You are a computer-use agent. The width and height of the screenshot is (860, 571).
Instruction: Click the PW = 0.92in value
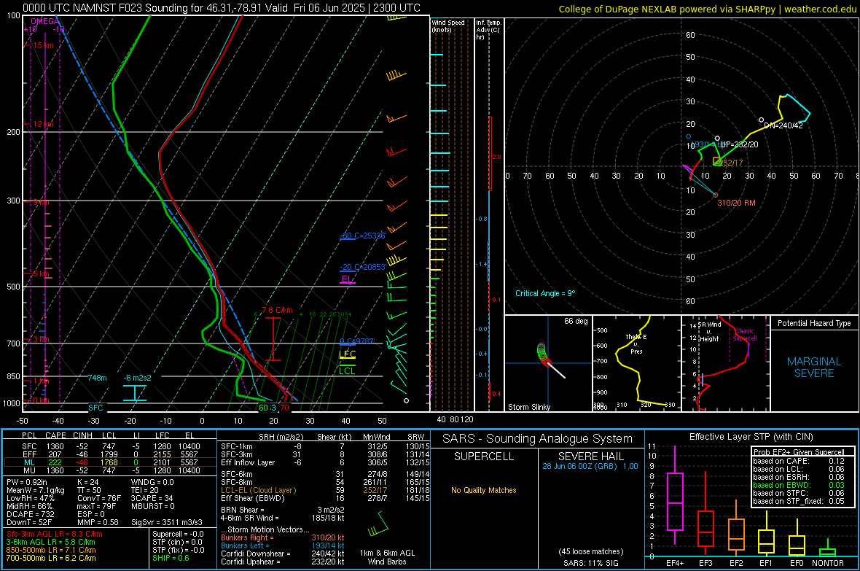28,482
